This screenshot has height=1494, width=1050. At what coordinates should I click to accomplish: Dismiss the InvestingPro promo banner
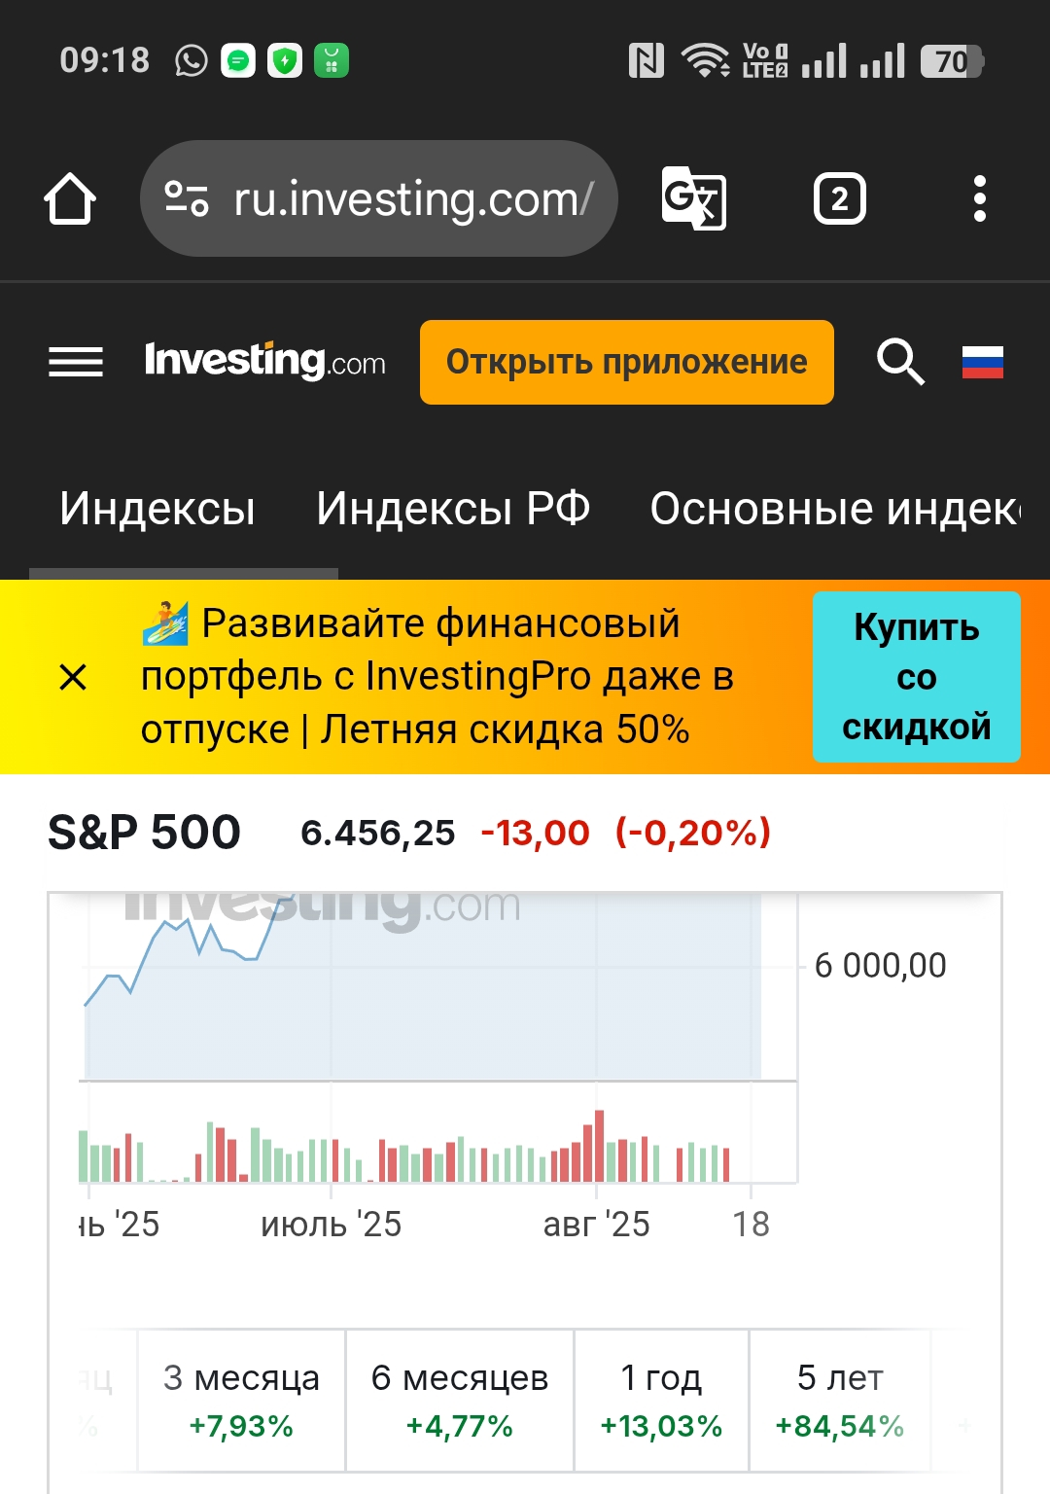pos(73,677)
